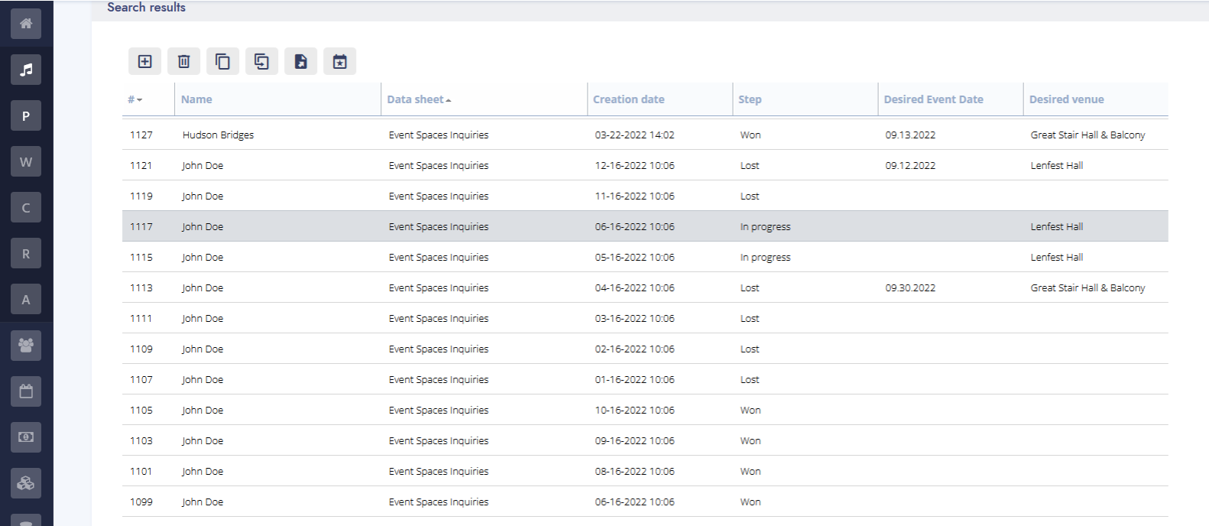Image resolution: width=1209 pixels, height=526 pixels.
Task: Click the duplicate-replace toolbar icon
Action: (261, 61)
